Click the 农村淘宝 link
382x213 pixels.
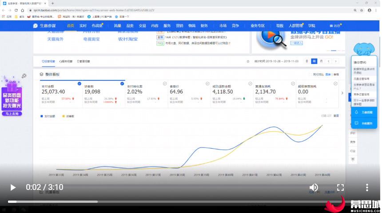127,39
